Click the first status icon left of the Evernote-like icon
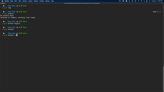164x92 pixels. 120,1
